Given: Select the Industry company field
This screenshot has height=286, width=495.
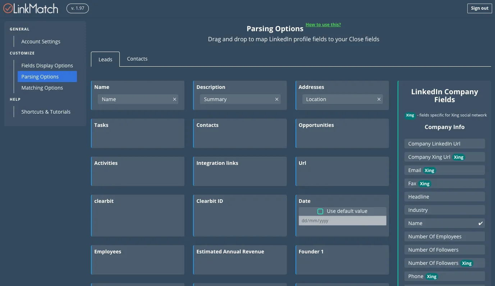Looking at the screenshot, I should point(445,210).
